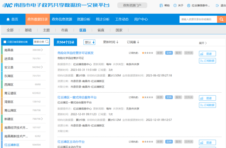Select the 库表 tag on first result
Image resolution: width=226 pixels, height=148 pixels.
click(160, 53)
